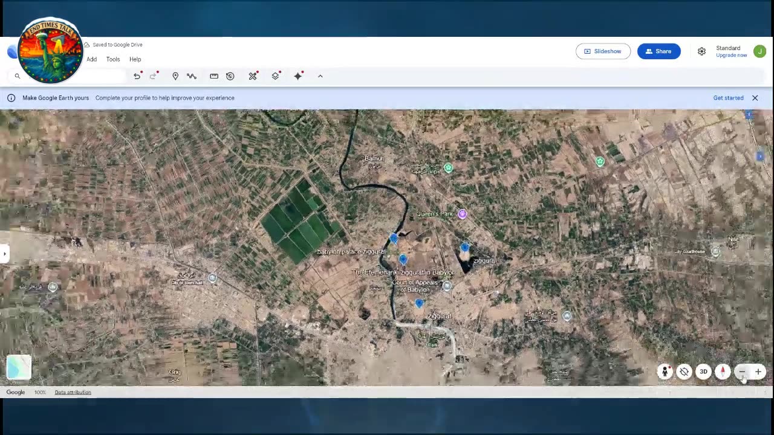The image size is (774, 435).
Task: Toggle the 3D view button
Action: (703, 372)
